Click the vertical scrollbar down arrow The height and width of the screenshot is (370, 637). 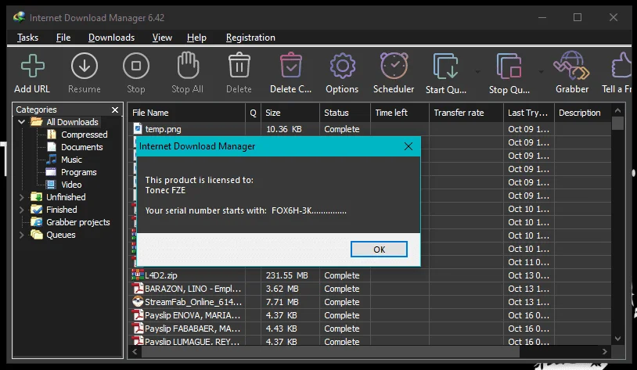coord(618,339)
